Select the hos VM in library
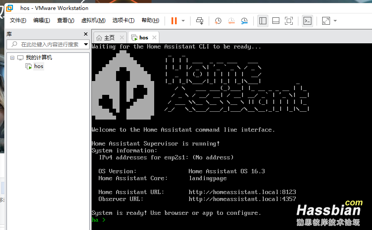 [39, 66]
